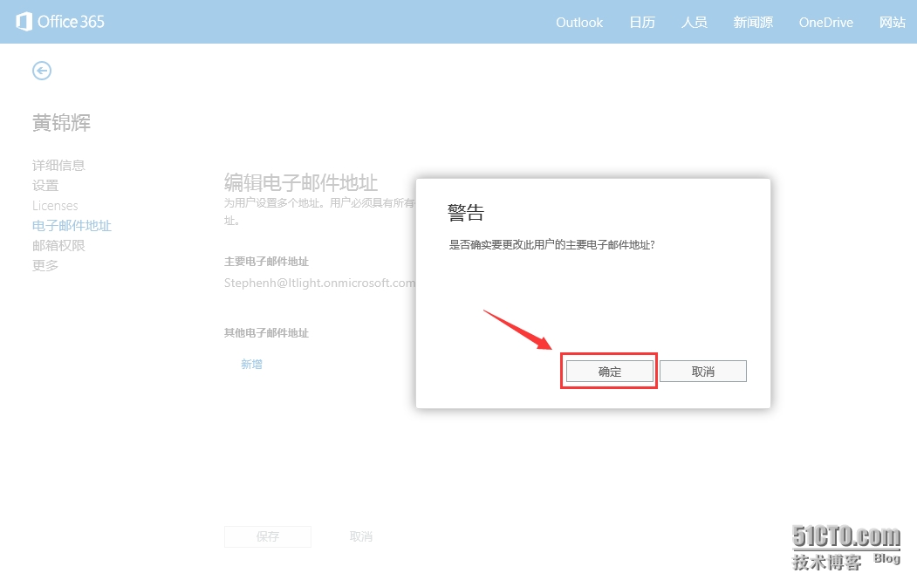The height and width of the screenshot is (587, 917).
Task: Click 取消 in the 警告 dialog
Action: pyautogui.click(x=702, y=372)
